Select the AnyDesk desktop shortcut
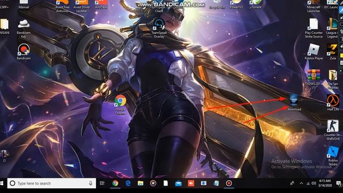The width and height of the screenshot is (343, 193). [x=101, y=5]
